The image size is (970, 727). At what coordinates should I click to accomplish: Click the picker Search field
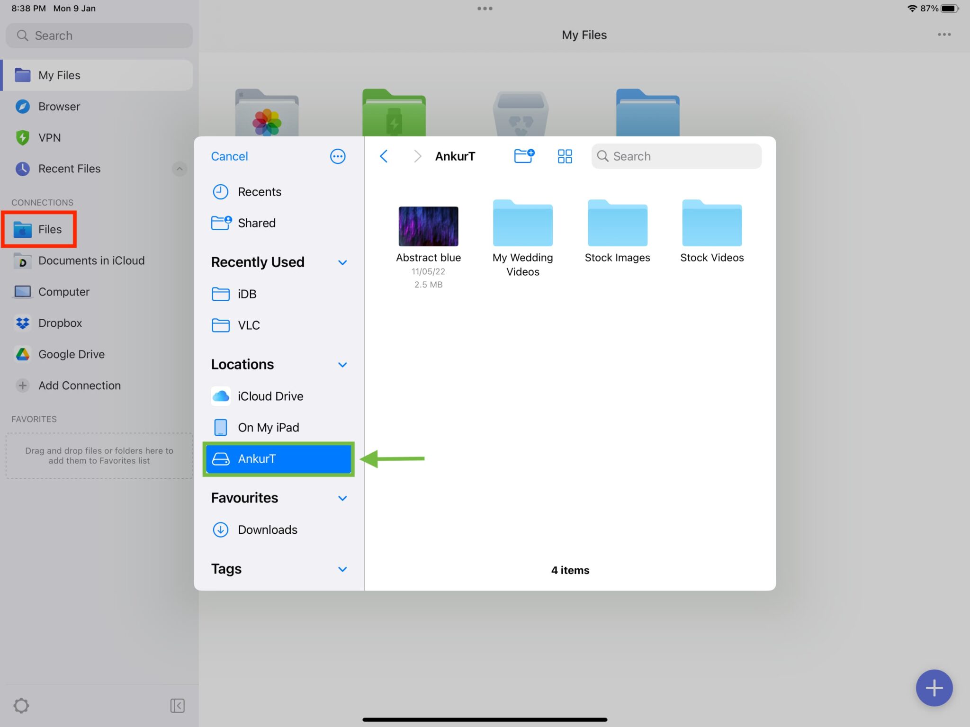pos(676,156)
